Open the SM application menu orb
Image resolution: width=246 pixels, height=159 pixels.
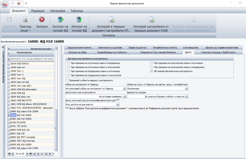pyautogui.click(x=5, y=4)
